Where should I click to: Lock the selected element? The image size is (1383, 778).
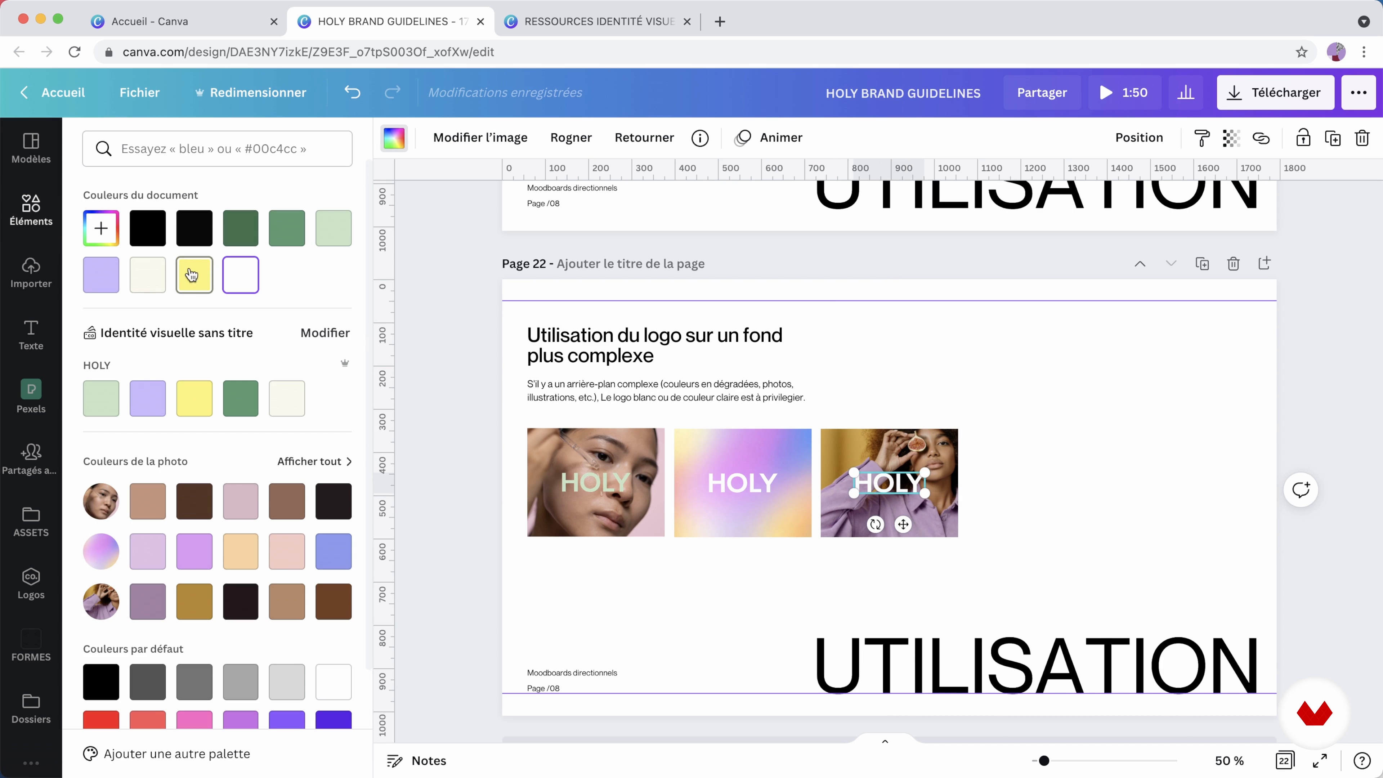(1303, 138)
